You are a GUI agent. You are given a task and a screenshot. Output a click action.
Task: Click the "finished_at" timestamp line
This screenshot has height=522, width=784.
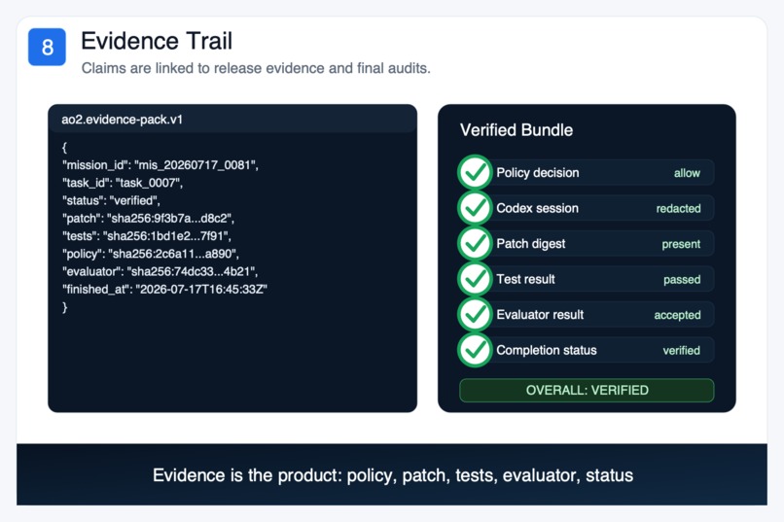click(164, 290)
